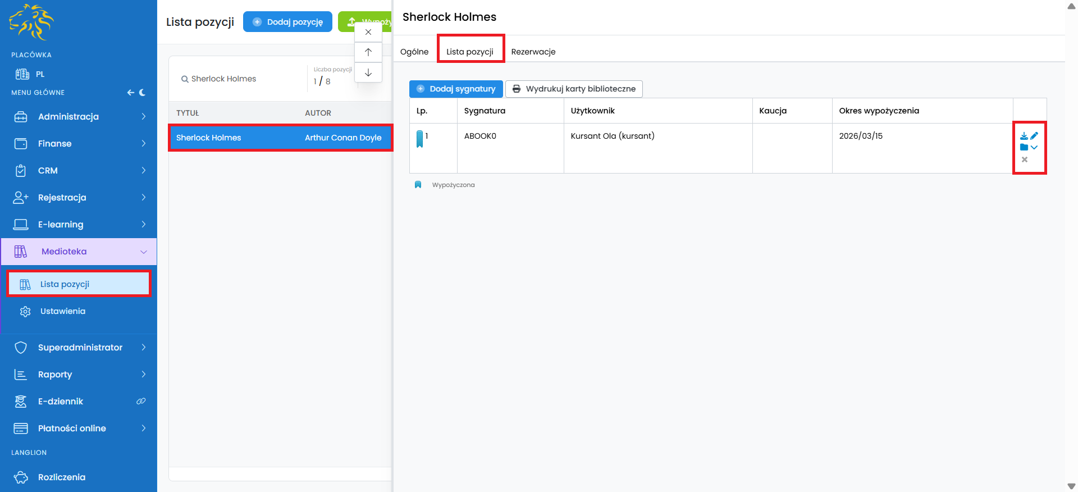Close the detail panel with X
The image size is (1078, 492).
coord(368,32)
